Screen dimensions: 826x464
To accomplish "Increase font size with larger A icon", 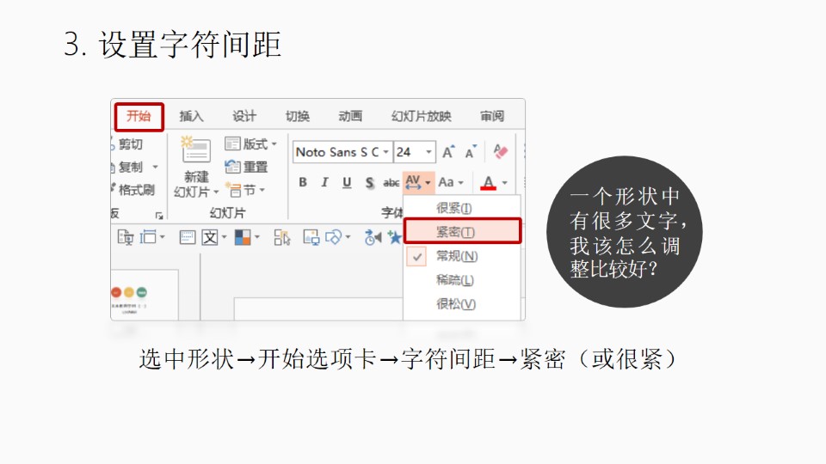I will 447,152.
